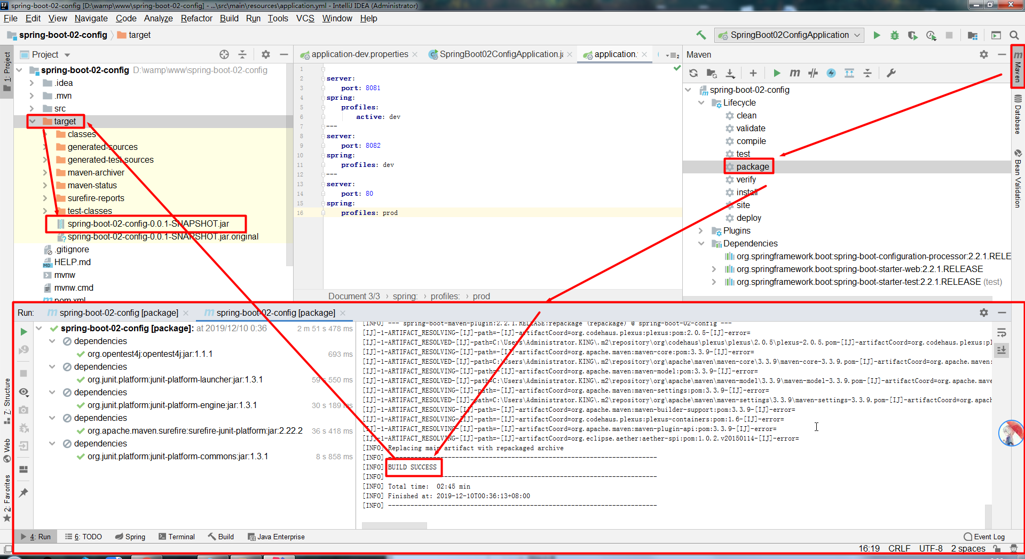Collapse all nodes in Maven panel
The image size is (1025, 559).
point(868,73)
